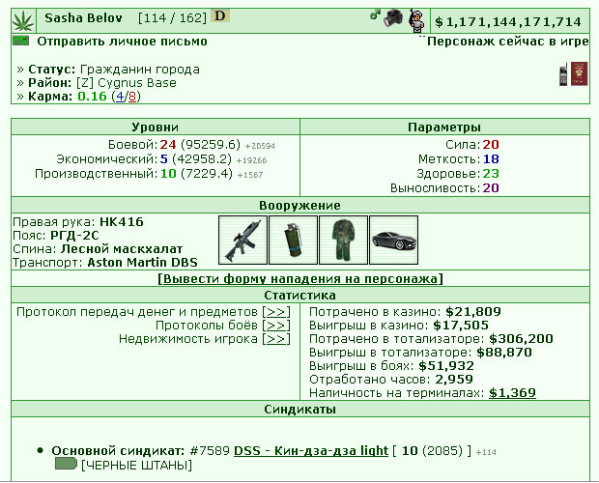Open Недвижимость игрока arrow link
Viewport: 599px width, 483px height.
click(276, 339)
